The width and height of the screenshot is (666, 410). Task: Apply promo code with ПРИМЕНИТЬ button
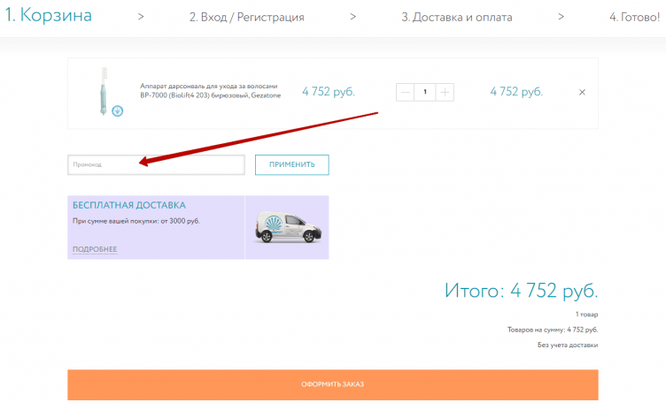[291, 164]
